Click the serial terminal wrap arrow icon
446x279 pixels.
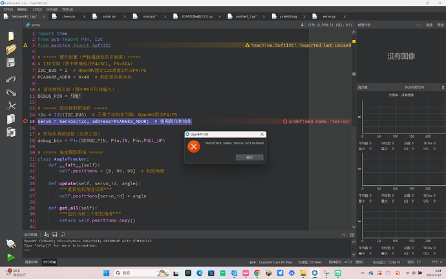(x=63, y=234)
